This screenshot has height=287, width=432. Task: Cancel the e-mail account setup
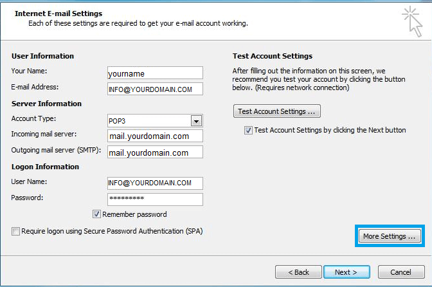point(401,272)
